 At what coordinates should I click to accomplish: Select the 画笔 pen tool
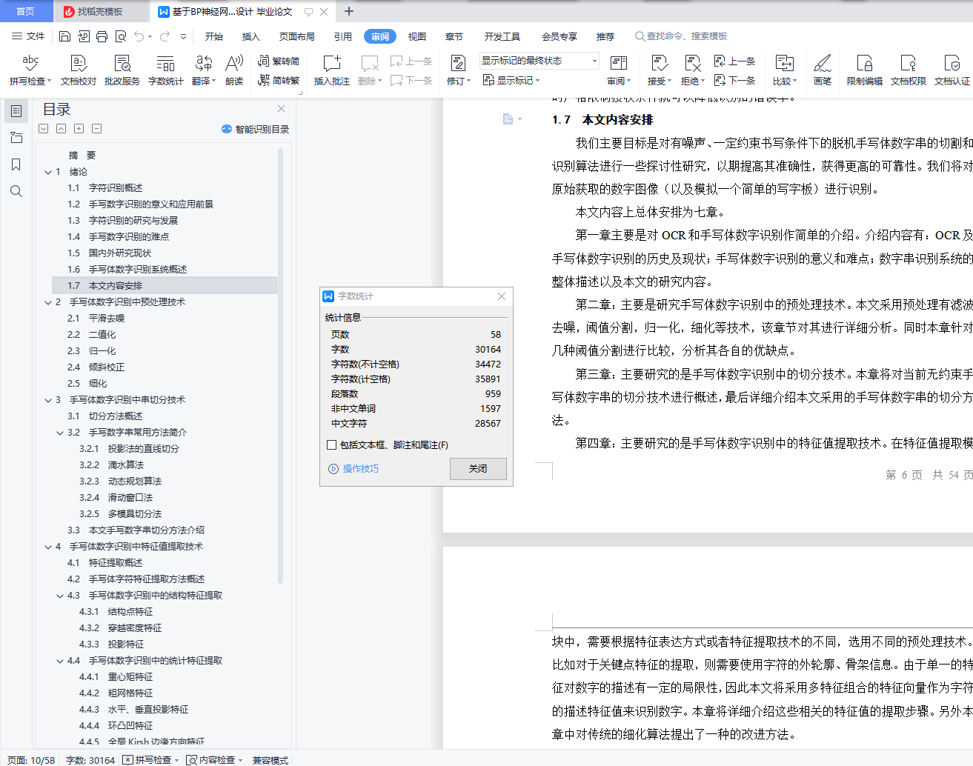823,70
